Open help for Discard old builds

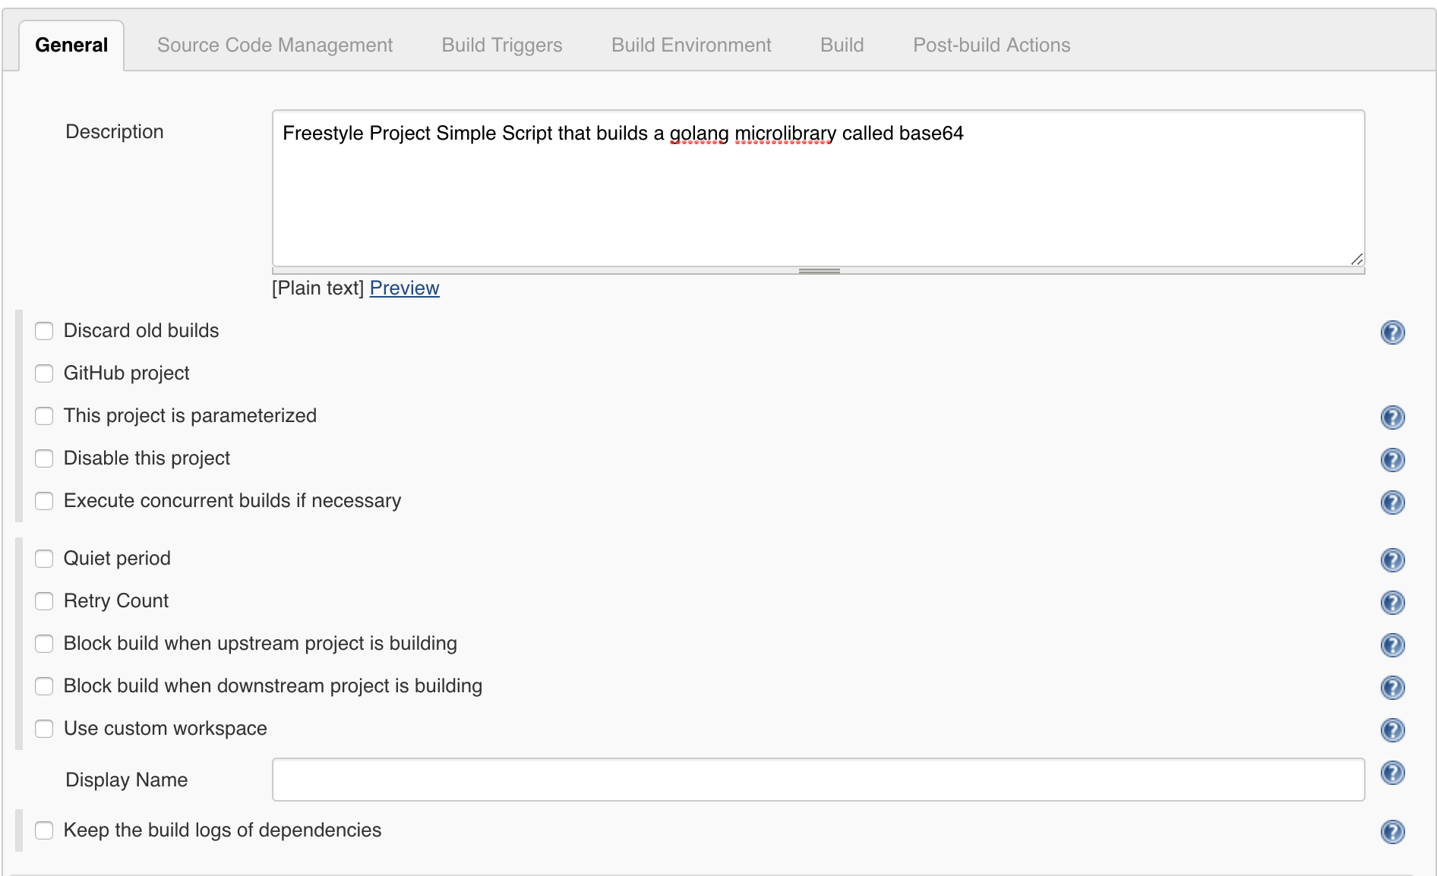[1392, 332]
